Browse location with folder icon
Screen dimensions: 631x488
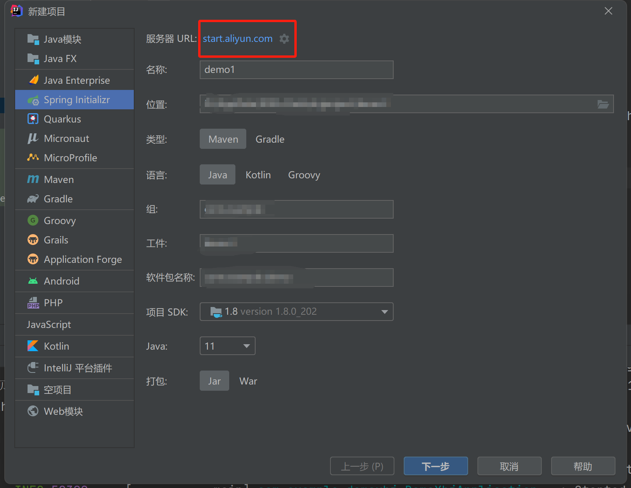[x=603, y=104]
